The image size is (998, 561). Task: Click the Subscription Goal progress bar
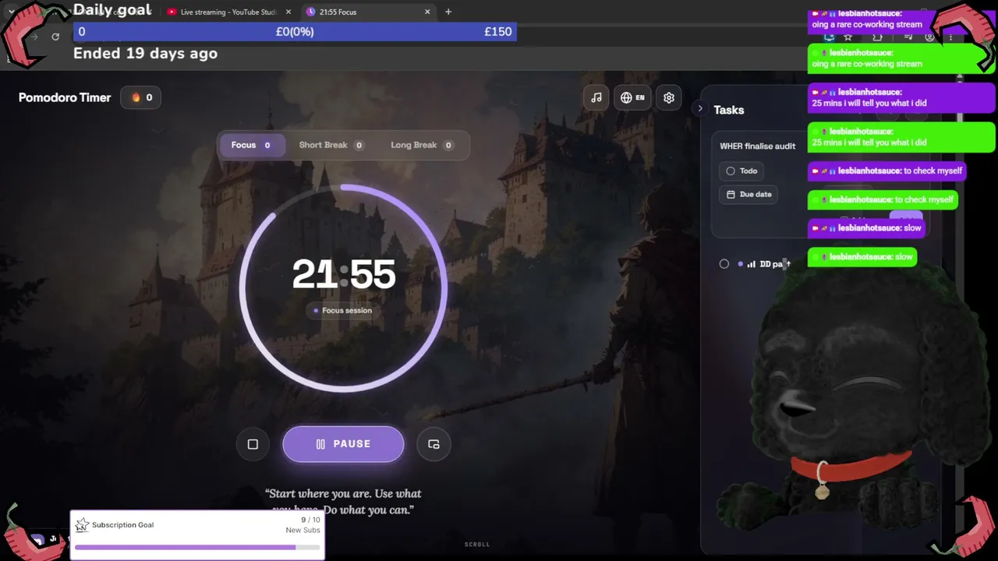coord(197,547)
